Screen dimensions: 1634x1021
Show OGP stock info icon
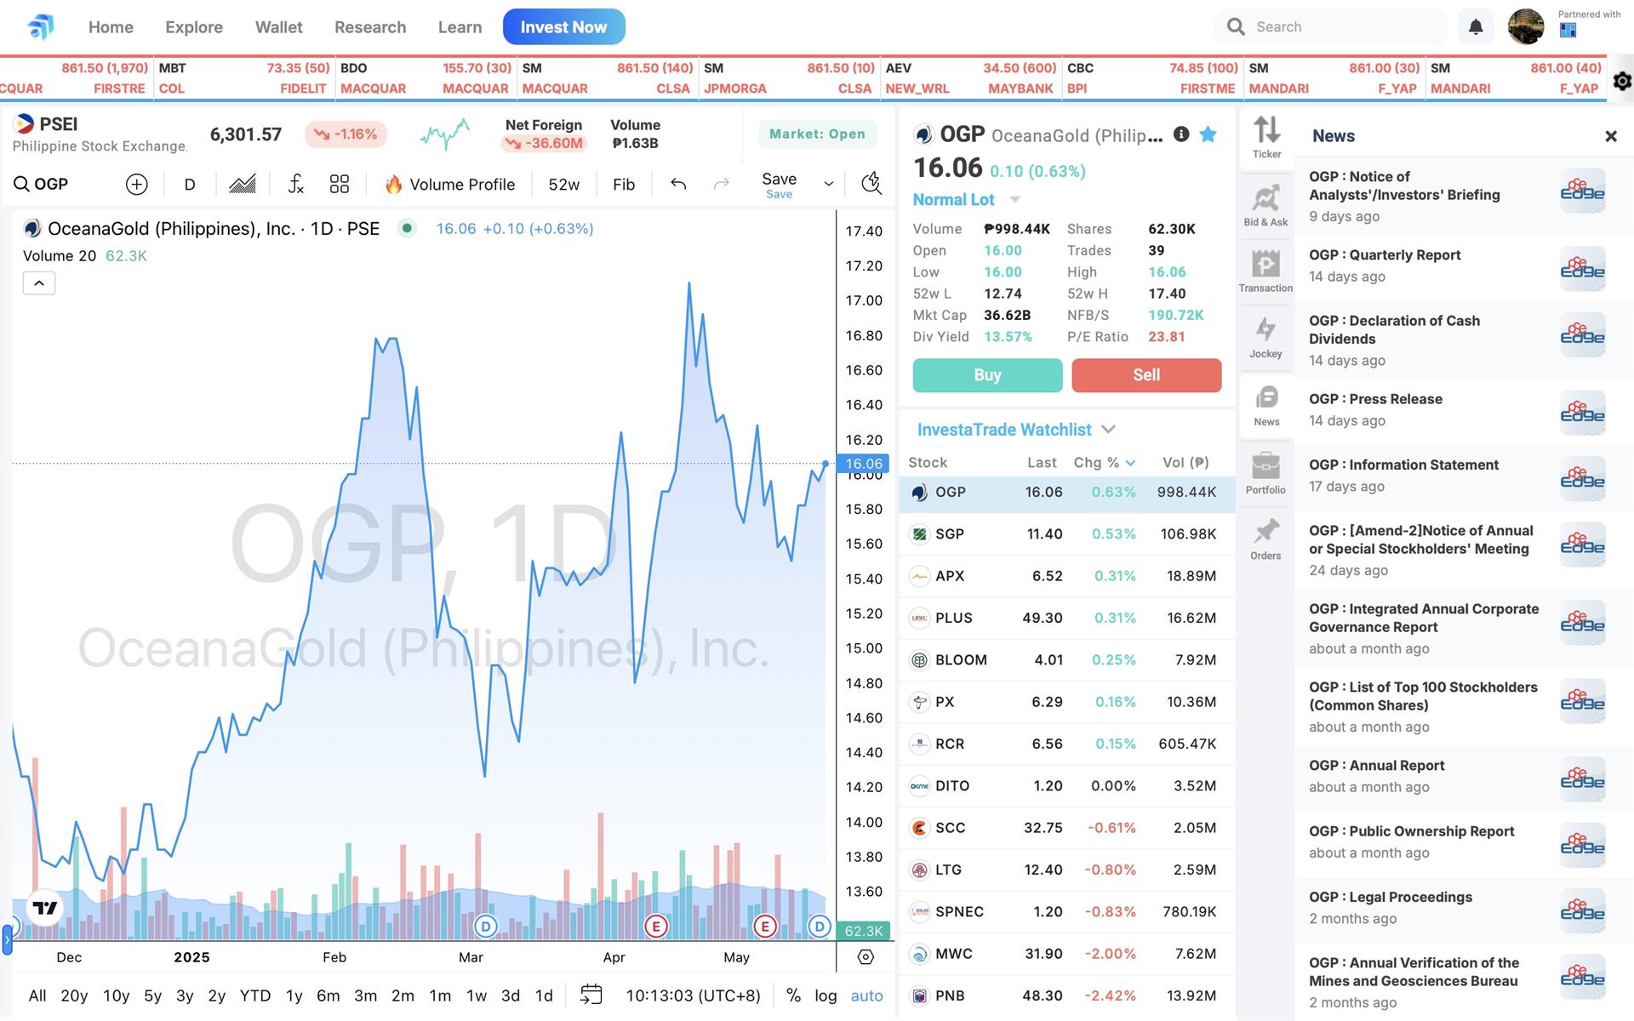[x=1181, y=134]
